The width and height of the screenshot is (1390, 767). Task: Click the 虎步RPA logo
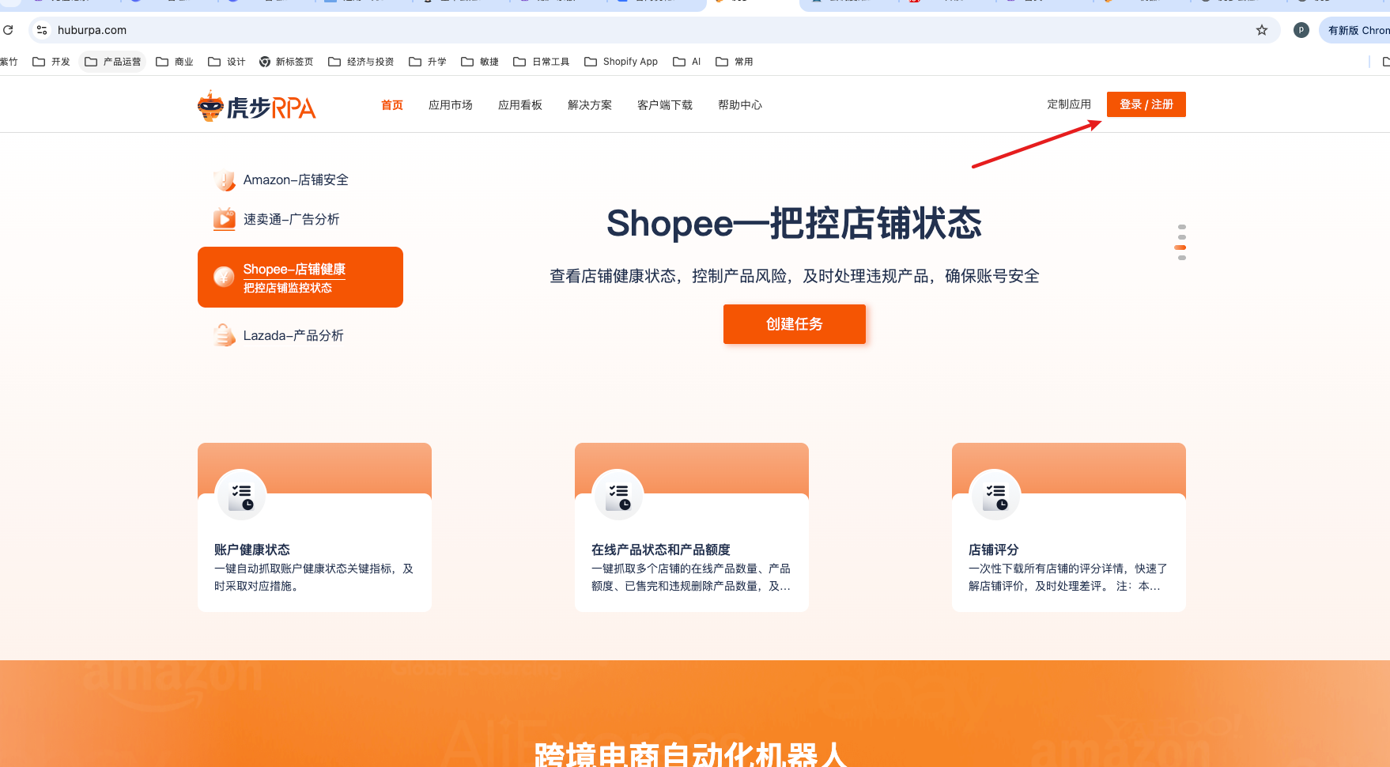[x=257, y=106]
